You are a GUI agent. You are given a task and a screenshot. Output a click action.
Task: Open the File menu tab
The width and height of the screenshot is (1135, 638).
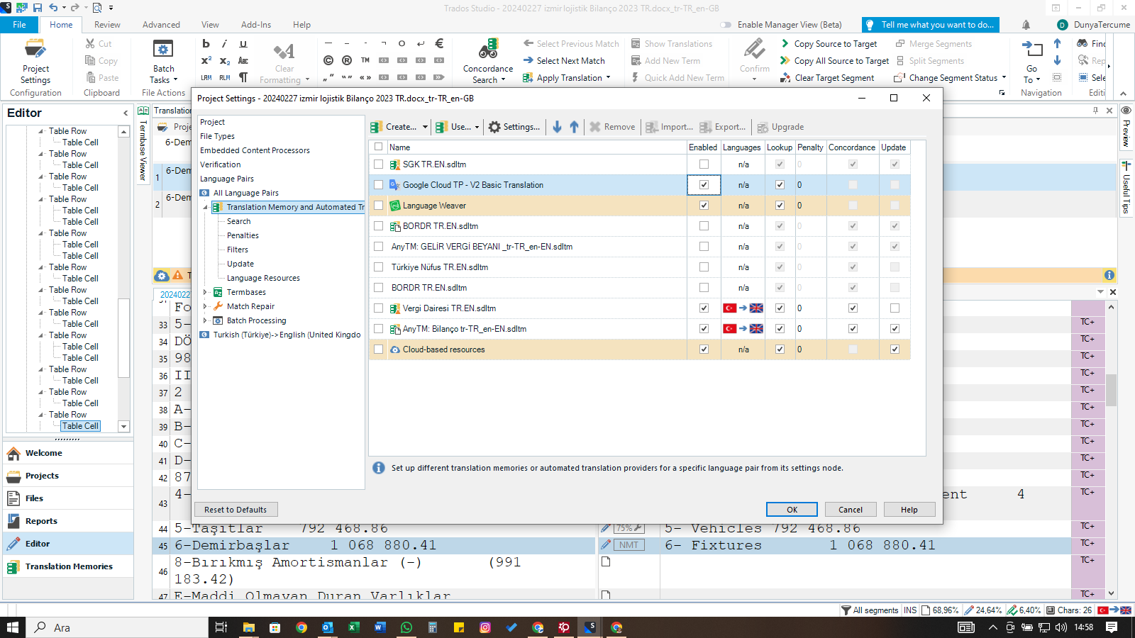coord(20,25)
